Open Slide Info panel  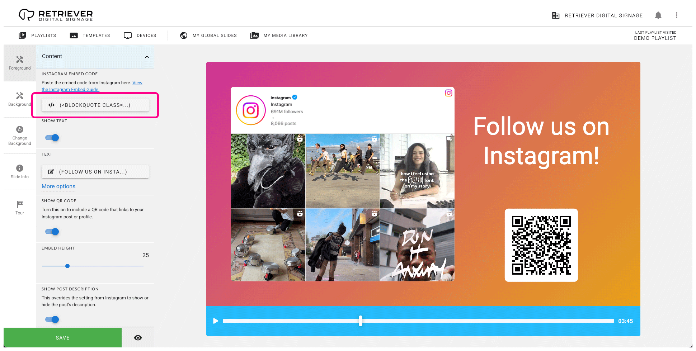[x=20, y=172]
